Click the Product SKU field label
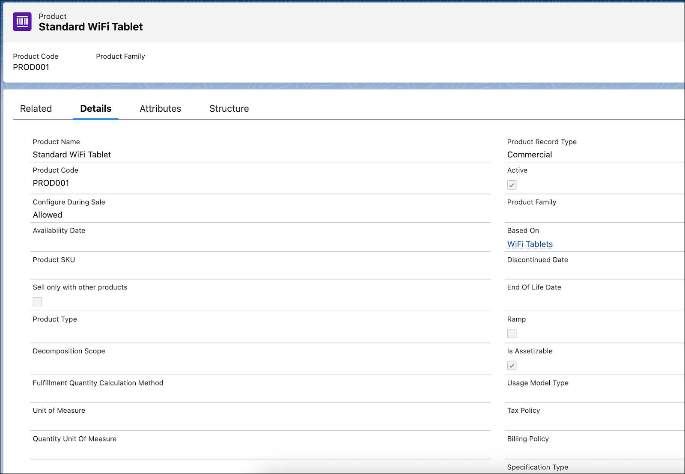Viewport: 685px width, 474px height. 54,260
